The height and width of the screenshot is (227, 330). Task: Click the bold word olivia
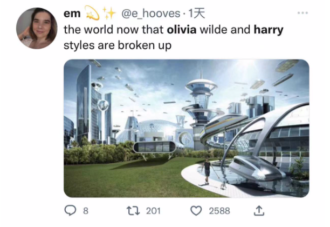click(x=182, y=29)
